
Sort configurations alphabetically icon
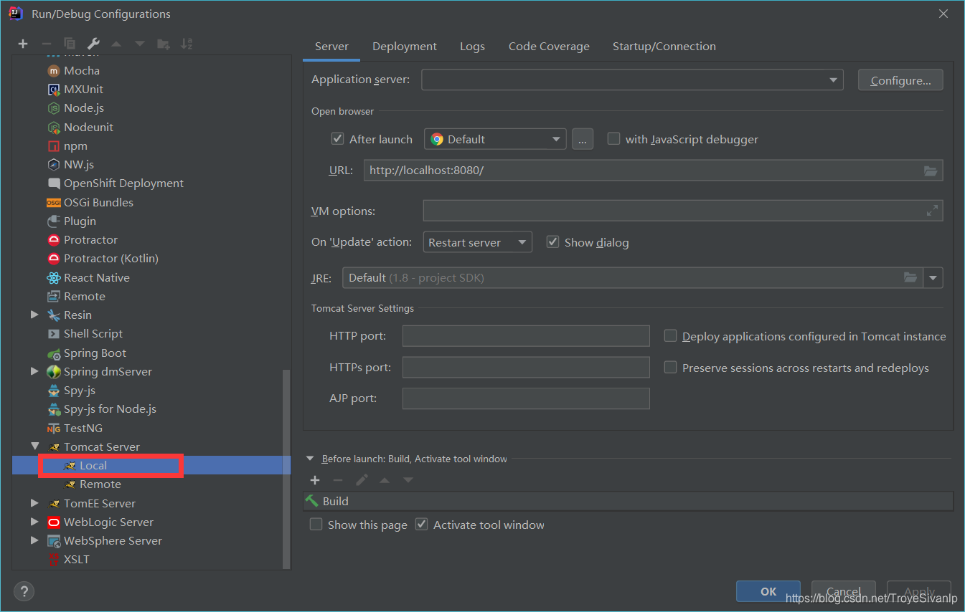pos(187,44)
